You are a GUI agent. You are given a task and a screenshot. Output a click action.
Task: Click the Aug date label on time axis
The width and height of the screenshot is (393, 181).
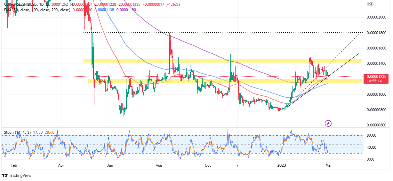coord(159,165)
